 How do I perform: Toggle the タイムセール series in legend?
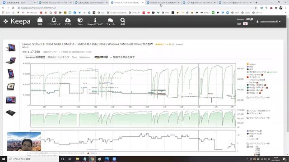point(253,77)
